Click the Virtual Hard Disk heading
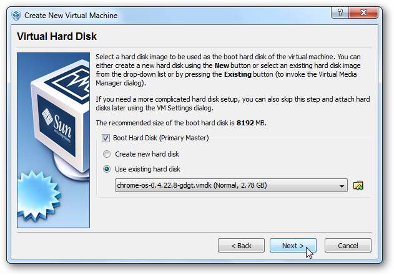This screenshot has height=275, width=394. coord(57,36)
